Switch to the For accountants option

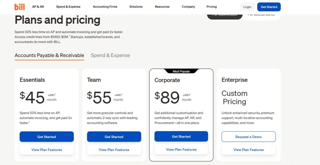coord(261,15)
